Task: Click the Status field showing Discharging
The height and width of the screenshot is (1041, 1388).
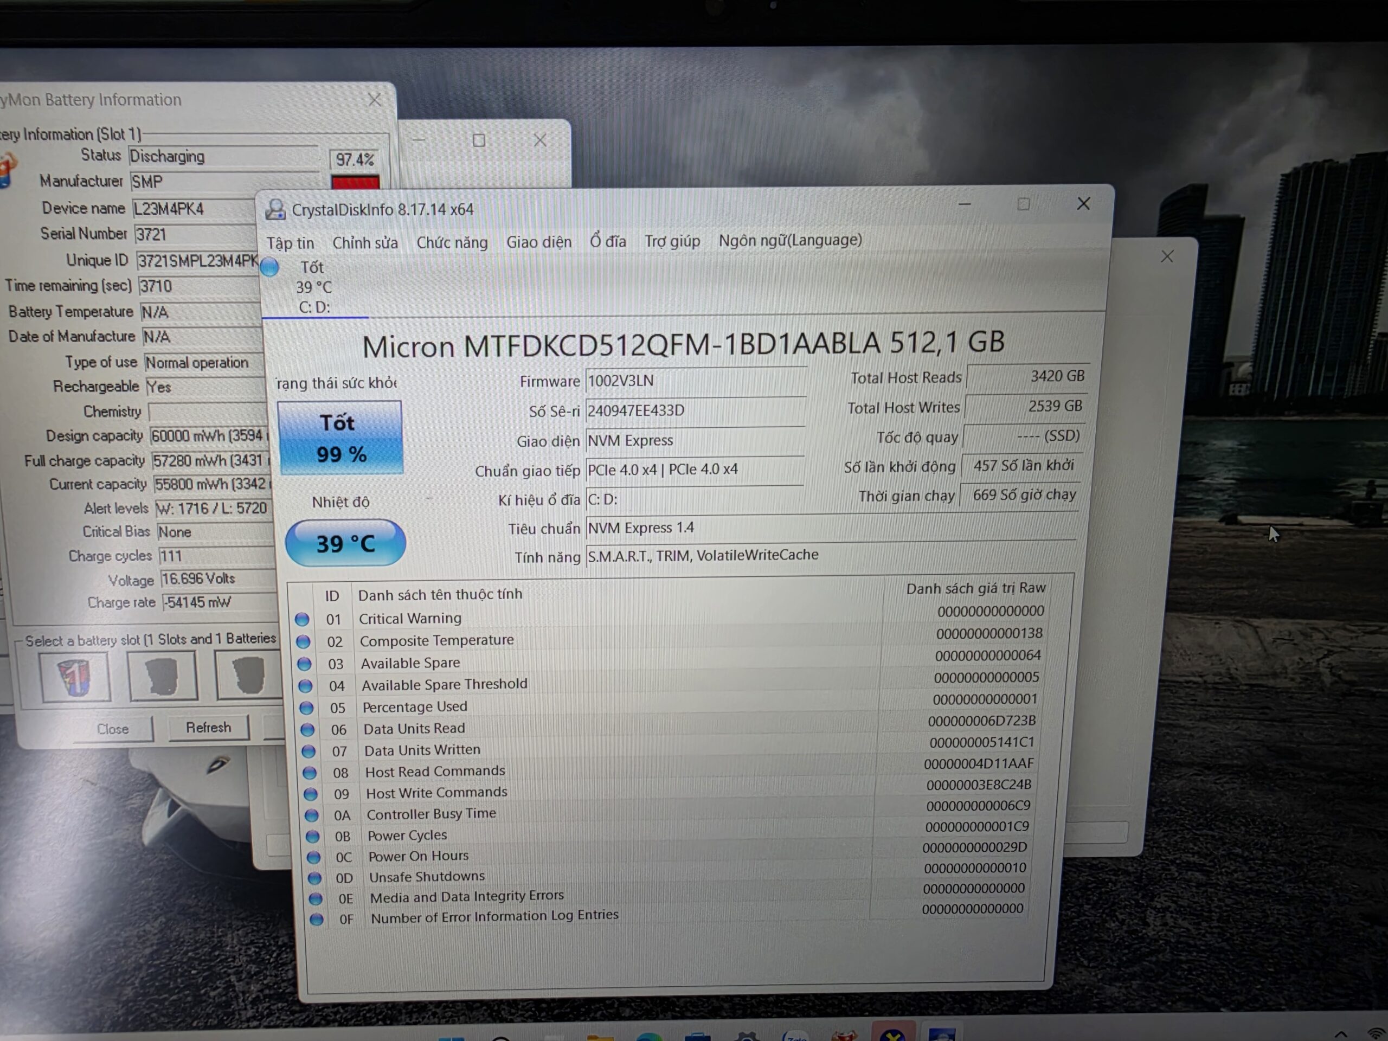Action: pyautogui.click(x=224, y=156)
